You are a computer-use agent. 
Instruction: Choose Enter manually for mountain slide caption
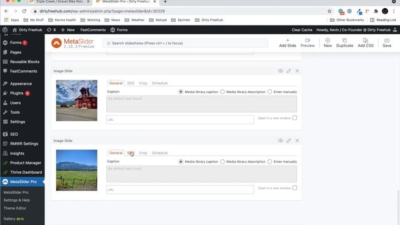point(269,162)
